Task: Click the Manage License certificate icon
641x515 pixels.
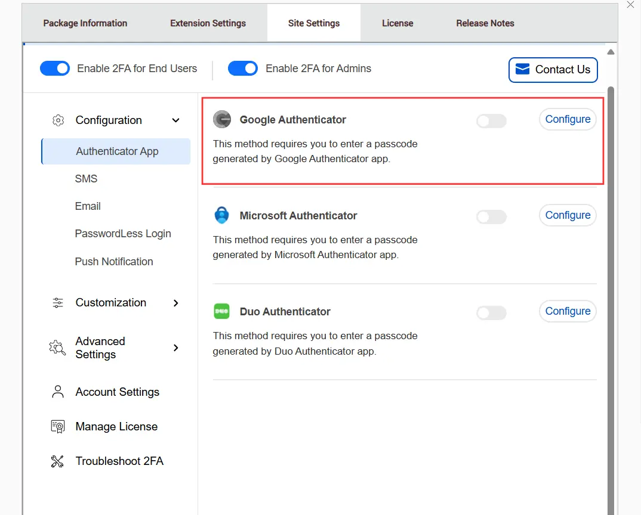Action: [x=58, y=427]
